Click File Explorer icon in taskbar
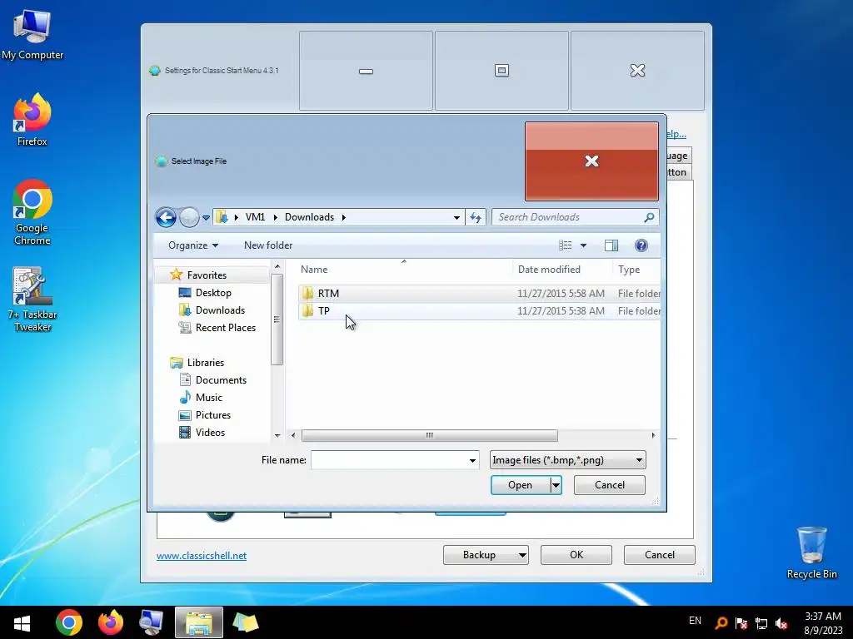Screen dimensions: 853x639 point(199,622)
